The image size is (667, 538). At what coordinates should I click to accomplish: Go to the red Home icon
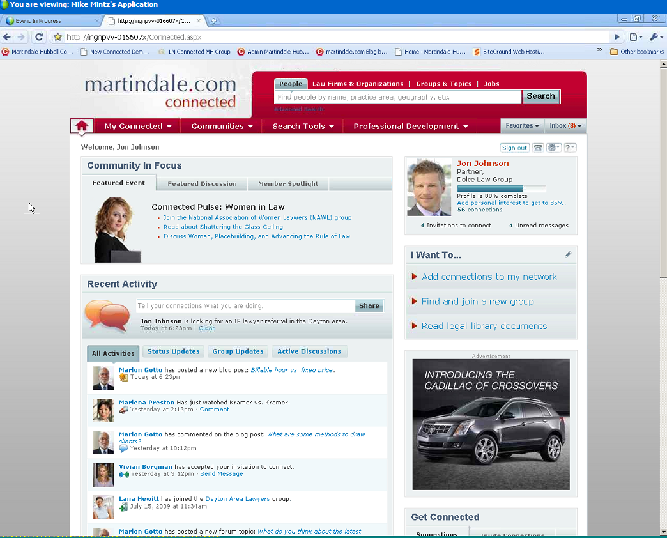(82, 126)
